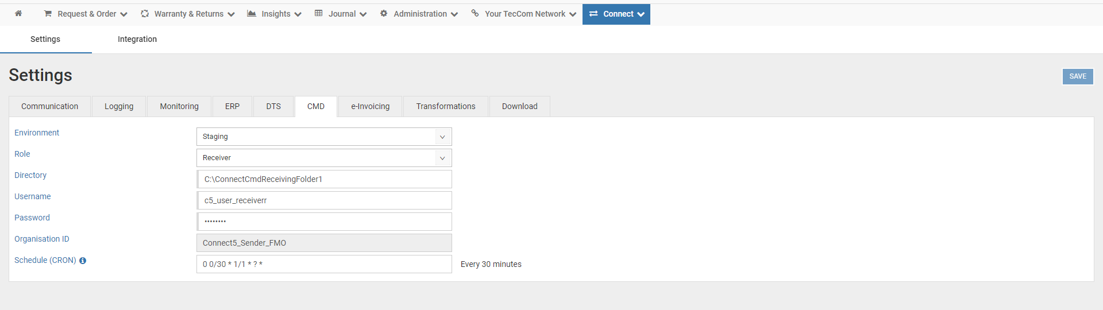Expand the Connect menu
Screen dimensions: 1103x310
coord(616,14)
